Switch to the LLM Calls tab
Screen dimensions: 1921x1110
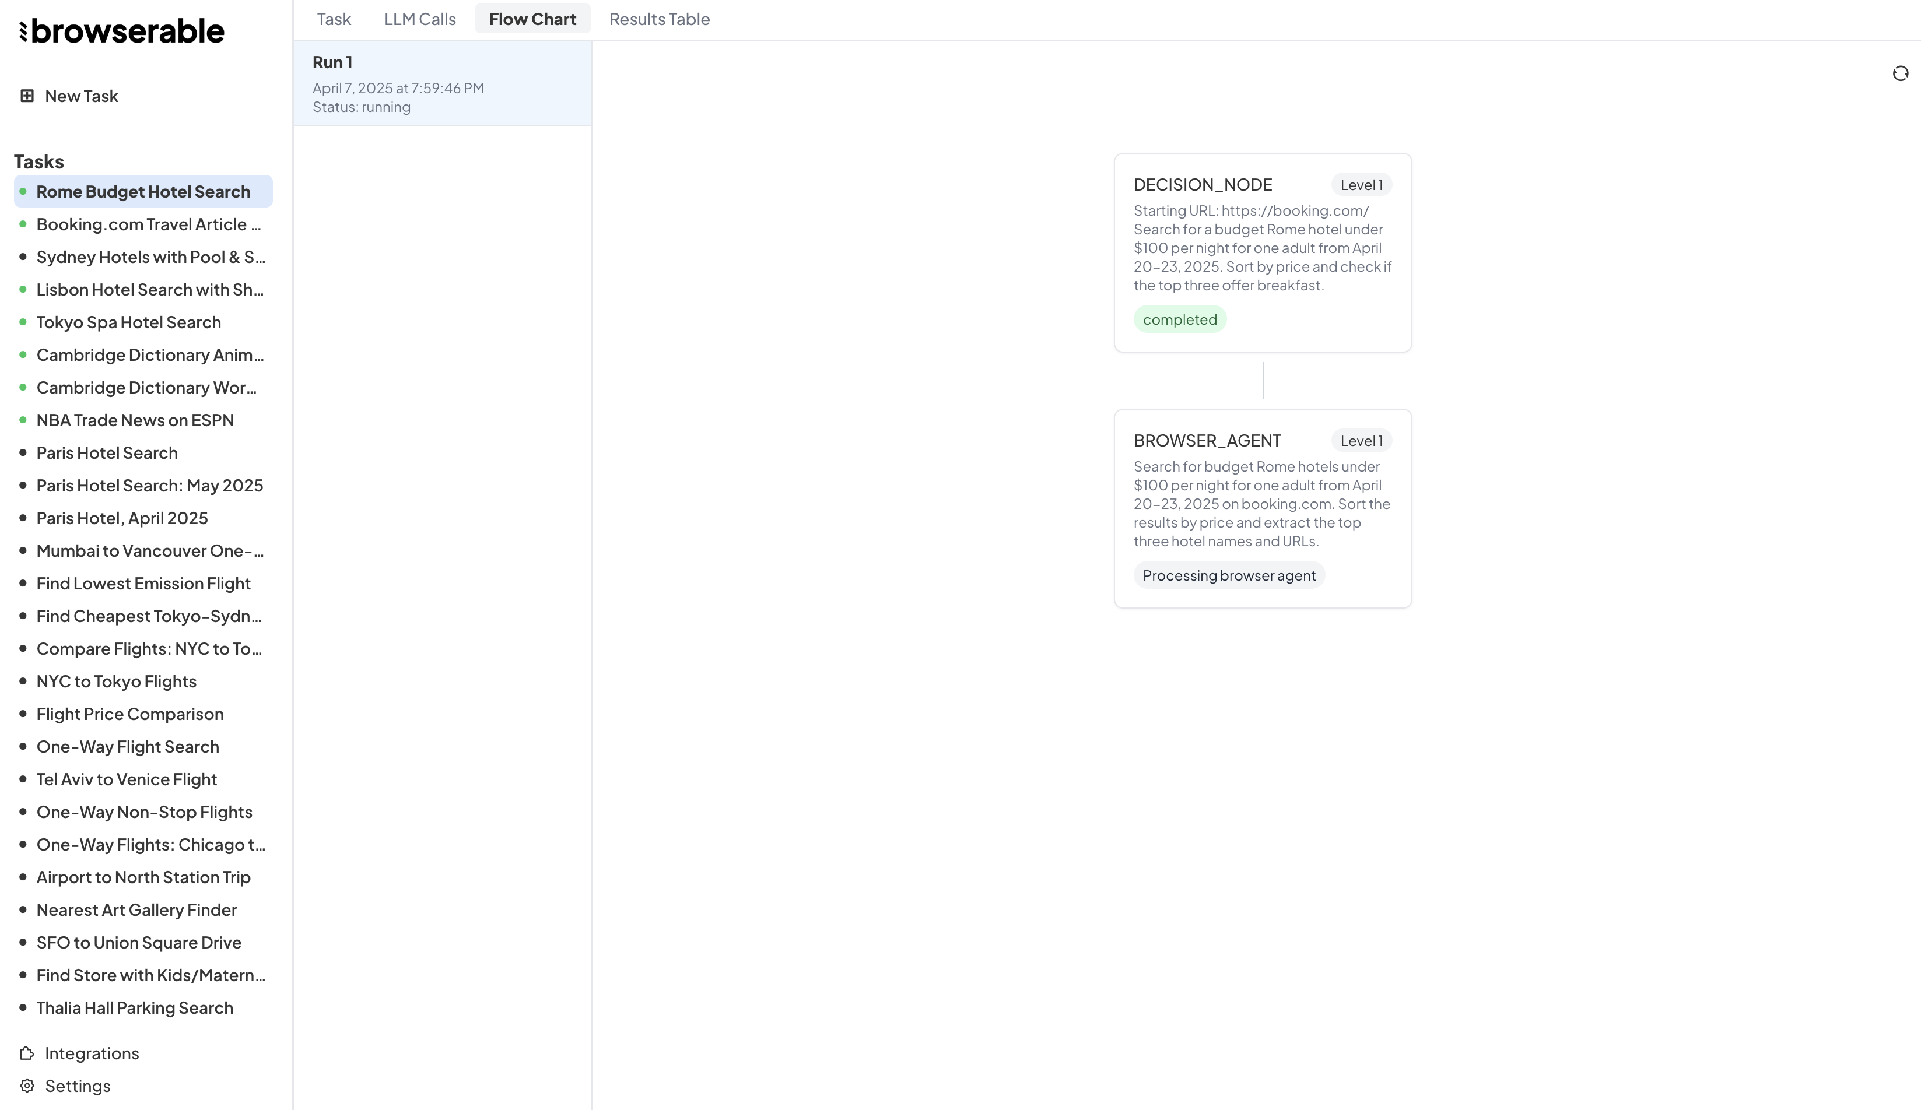pos(419,19)
